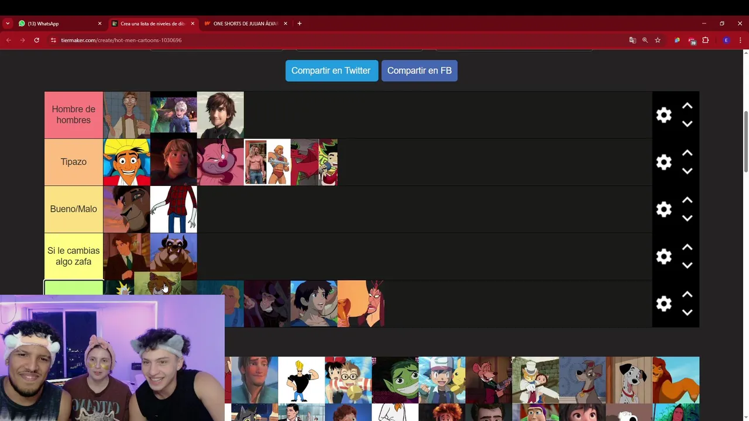Screen dimensions: 749x421
Task: Open a new browser tab
Action: [300, 23]
